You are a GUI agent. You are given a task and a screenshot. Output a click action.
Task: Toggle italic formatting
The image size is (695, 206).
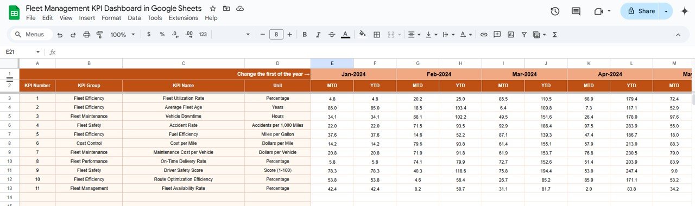(318, 34)
